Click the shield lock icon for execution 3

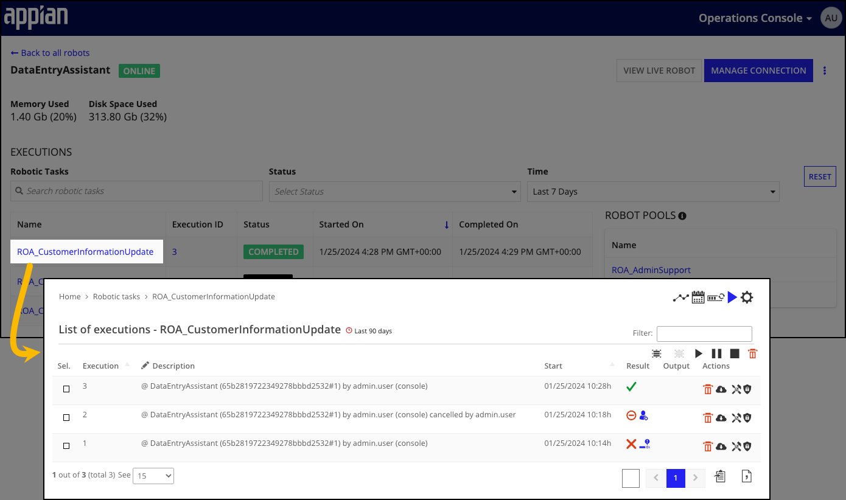(x=747, y=389)
